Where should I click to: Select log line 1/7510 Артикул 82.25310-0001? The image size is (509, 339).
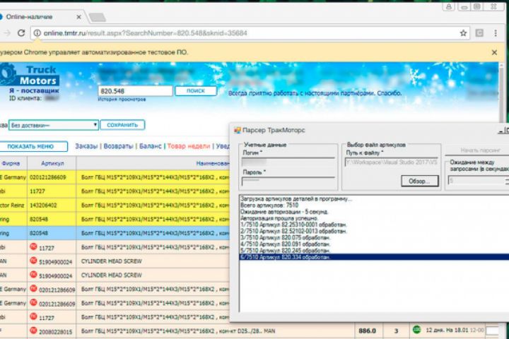click(294, 225)
